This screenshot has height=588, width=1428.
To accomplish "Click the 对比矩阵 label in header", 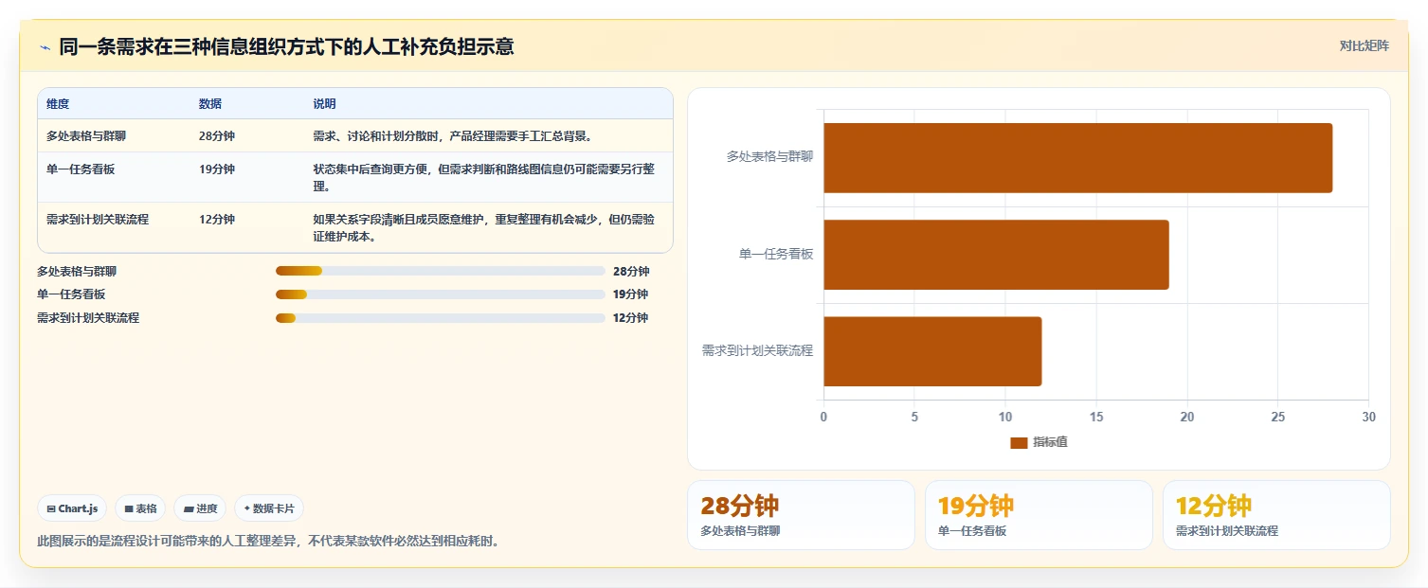I will point(1364,46).
